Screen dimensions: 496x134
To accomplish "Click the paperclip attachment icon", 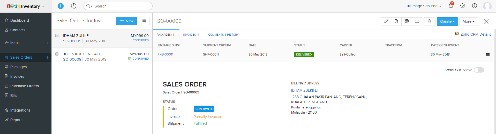I will click(x=429, y=21).
